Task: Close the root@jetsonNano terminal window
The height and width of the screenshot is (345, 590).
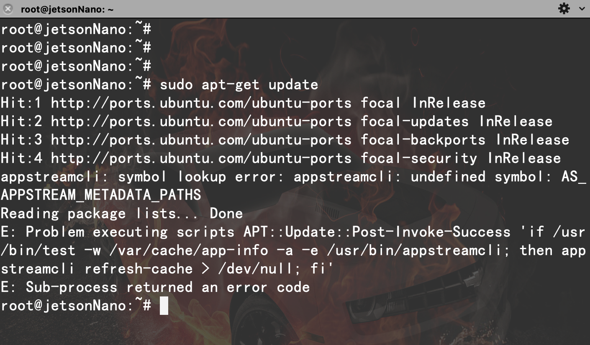Action: click(8, 9)
